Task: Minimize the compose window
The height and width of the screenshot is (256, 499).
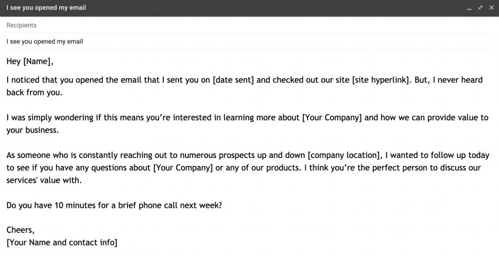Action: pyautogui.click(x=469, y=8)
